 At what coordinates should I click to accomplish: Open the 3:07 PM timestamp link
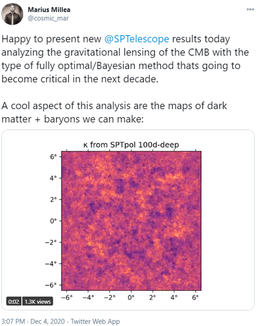(x=13, y=321)
